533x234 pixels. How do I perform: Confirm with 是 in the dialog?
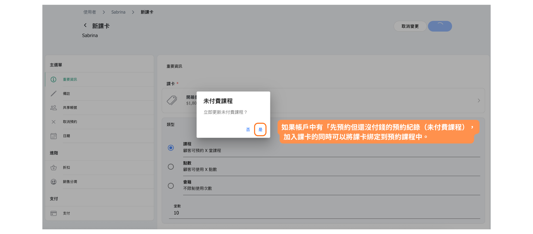coord(260,129)
